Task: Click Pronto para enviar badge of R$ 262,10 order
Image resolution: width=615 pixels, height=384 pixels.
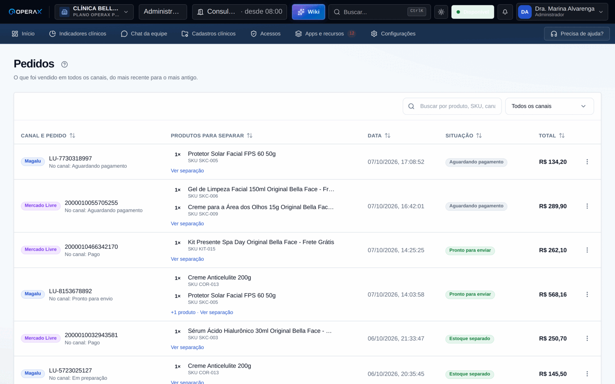Action: pyautogui.click(x=470, y=250)
